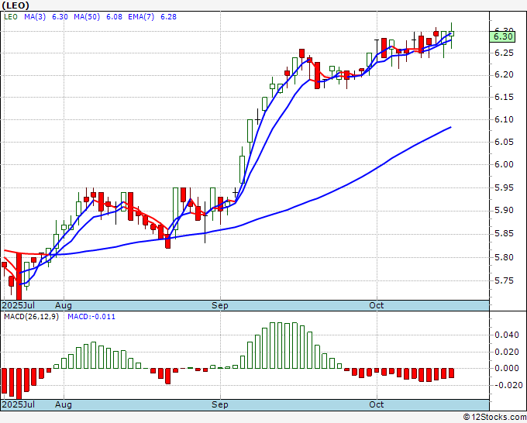Click the EMA(7) value 6.28
Viewport: 527px width, 423px height.
pyautogui.click(x=168, y=17)
